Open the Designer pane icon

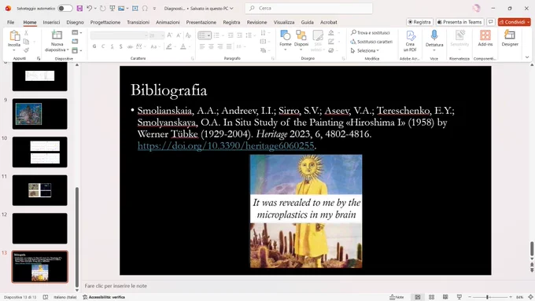coord(510,35)
